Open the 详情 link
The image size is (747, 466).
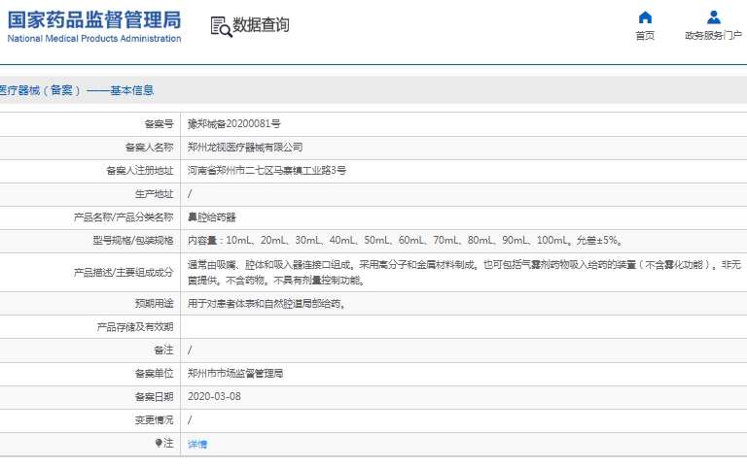[x=197, y=444]
